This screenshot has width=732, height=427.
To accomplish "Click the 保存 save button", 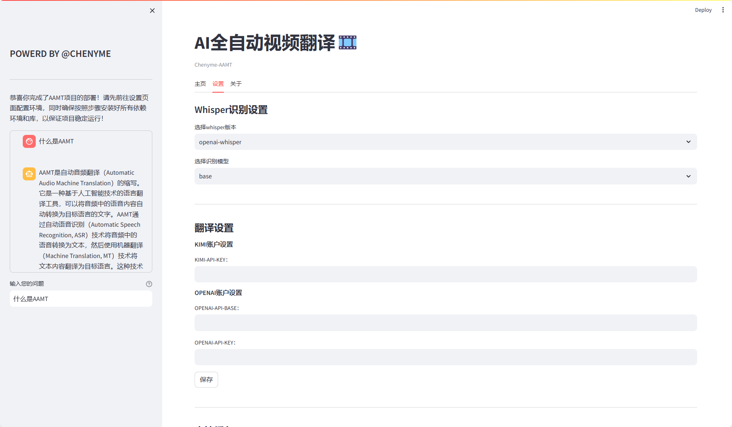I will (x=206, y=379).
